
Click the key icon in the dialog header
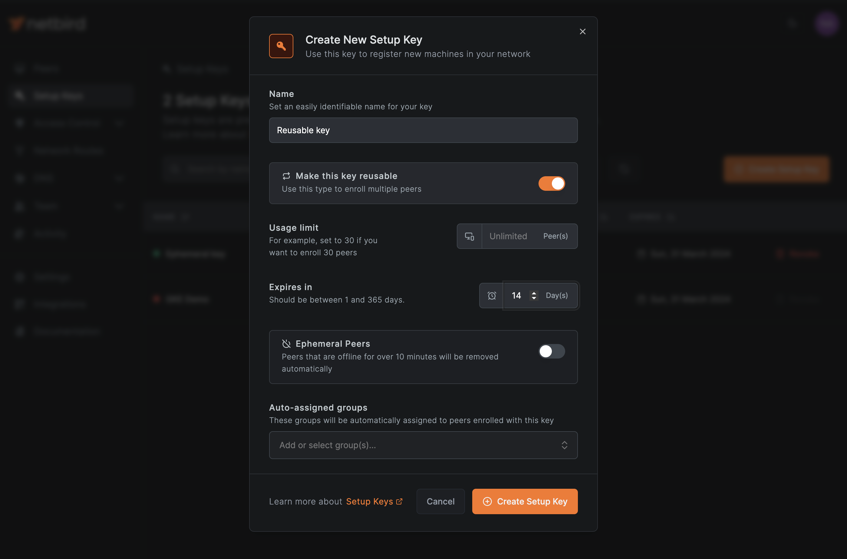[281, 46]
